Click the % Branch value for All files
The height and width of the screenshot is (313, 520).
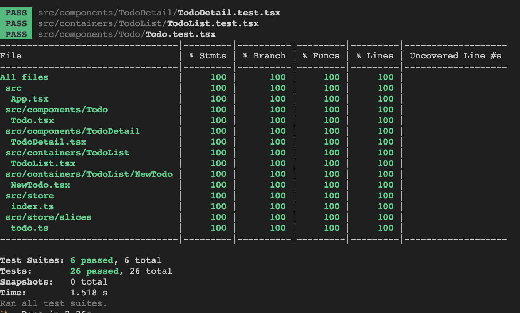pyautogui.click(x=278, y=77)
